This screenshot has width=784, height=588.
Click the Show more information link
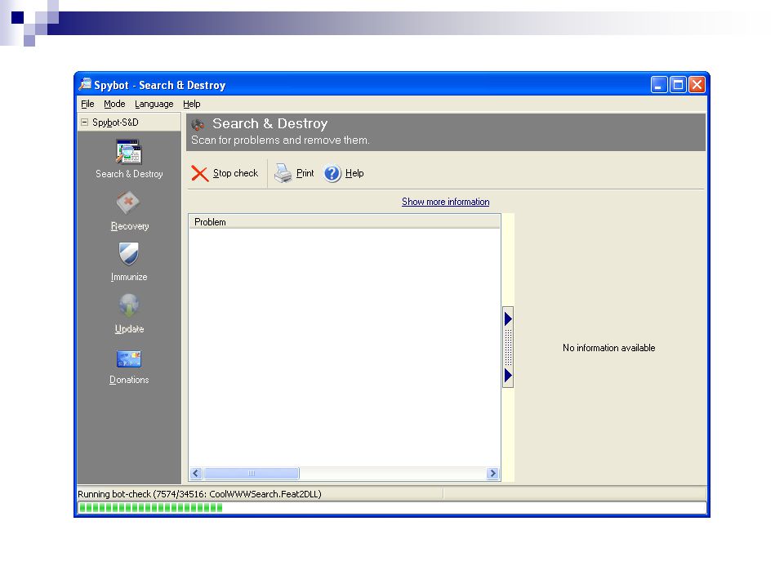click(446, 202)
